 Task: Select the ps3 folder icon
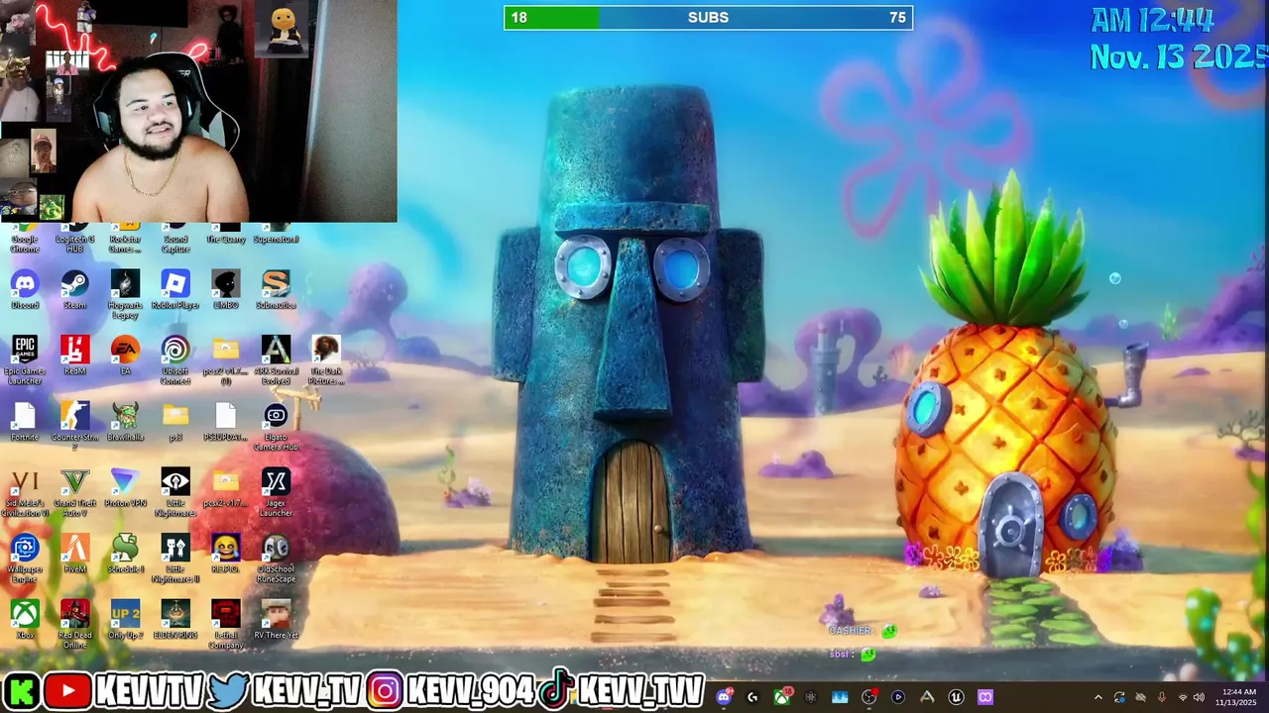[x=175, y=422]
